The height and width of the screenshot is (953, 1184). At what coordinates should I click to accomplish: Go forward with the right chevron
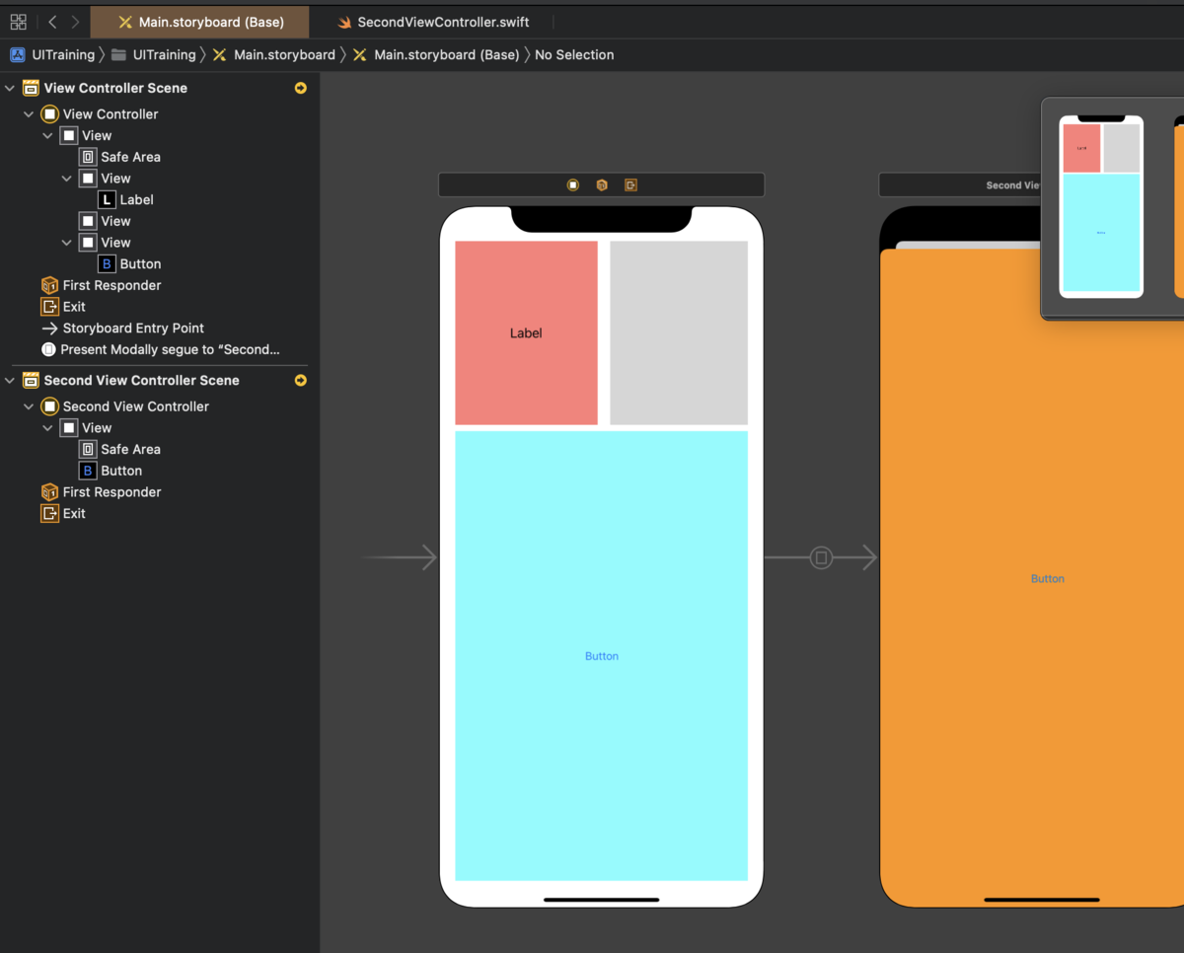tap(75, 22)
